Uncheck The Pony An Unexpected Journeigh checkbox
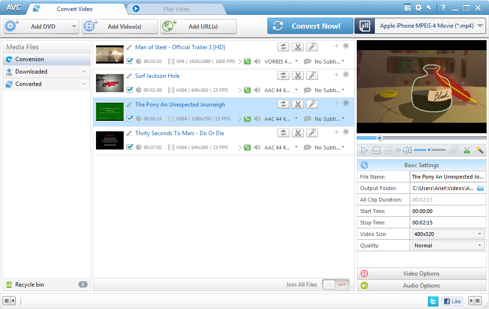This screenshot has height=309, width=489. pos(130,118)
